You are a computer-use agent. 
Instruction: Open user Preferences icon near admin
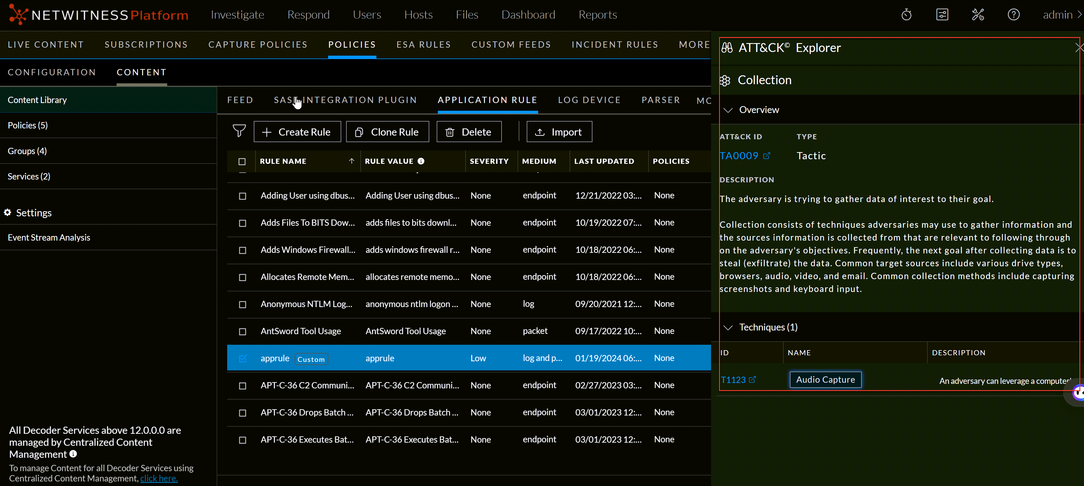[x=942, y=15]
